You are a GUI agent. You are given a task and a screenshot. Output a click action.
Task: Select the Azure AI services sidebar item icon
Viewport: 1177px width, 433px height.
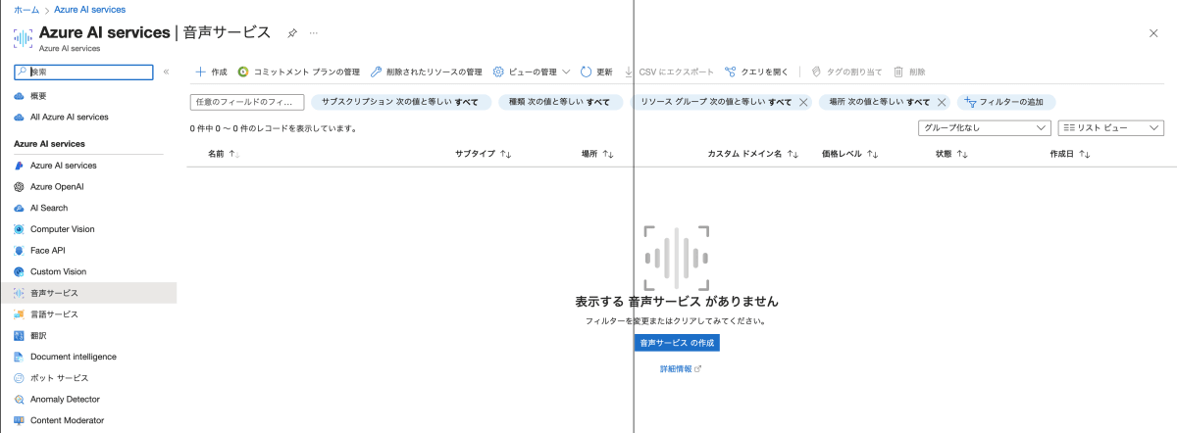point(20,166)
